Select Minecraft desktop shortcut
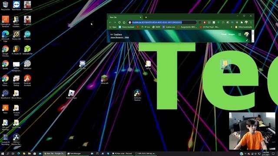This screenshot has width=278, height=156. [x=104, y=79]
